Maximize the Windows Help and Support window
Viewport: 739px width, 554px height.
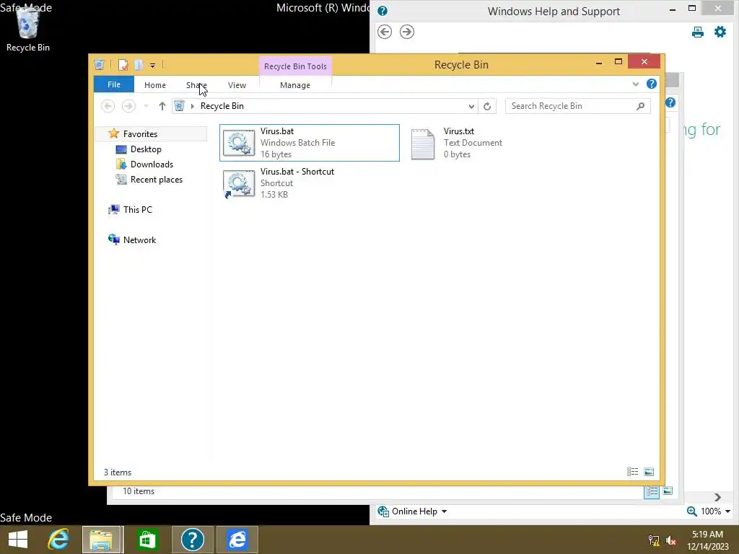[692, 9]
